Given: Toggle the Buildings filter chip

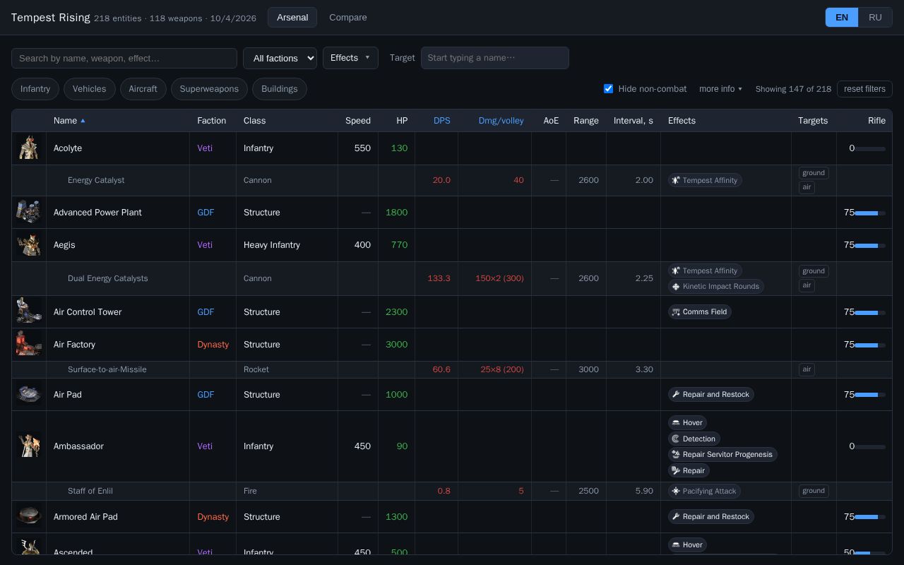Looking at the screenshot, I should tap(280, 89).
